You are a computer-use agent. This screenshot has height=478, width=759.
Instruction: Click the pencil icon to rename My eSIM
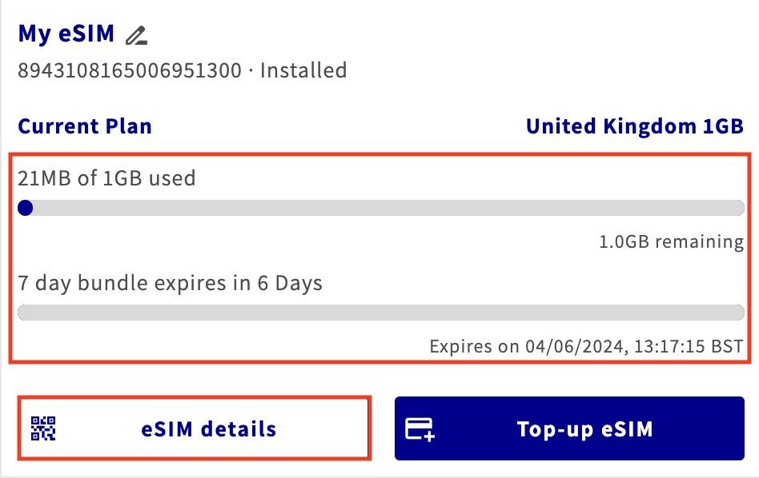point(136,34)
